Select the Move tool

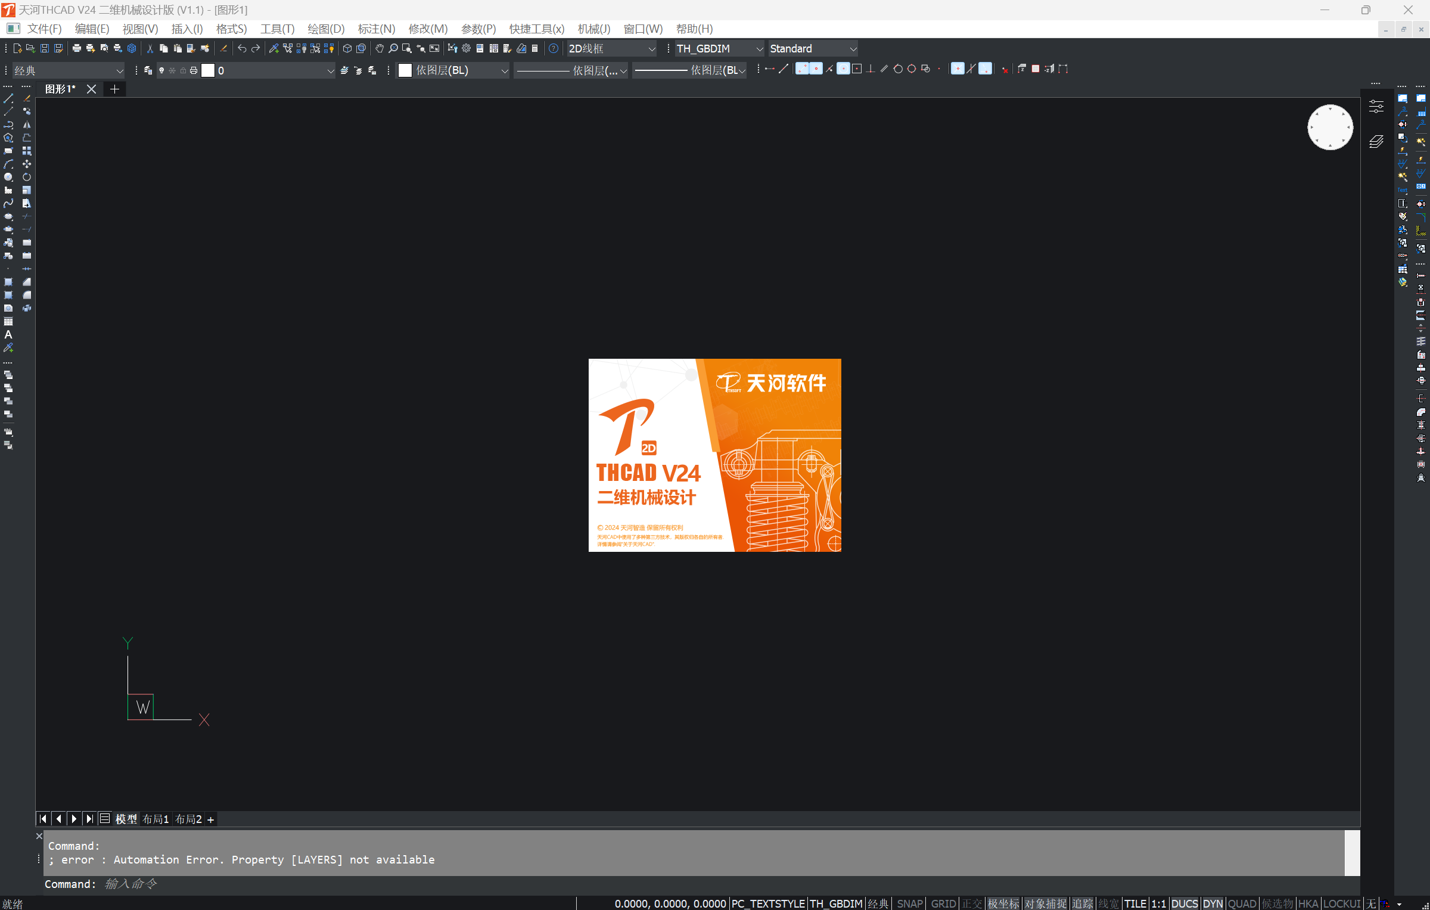pyautogui.click(x=27, y=164)
